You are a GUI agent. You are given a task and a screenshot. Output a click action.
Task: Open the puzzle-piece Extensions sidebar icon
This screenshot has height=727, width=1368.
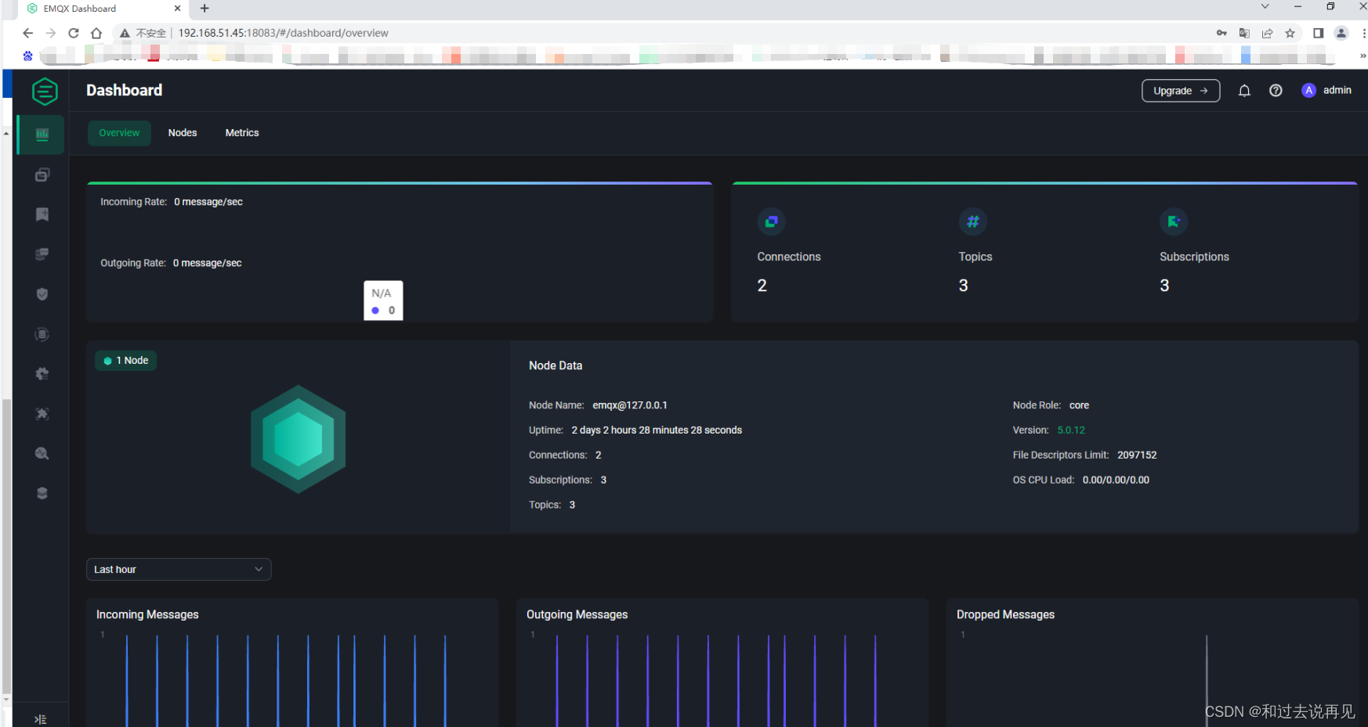[x=42, y=414]
